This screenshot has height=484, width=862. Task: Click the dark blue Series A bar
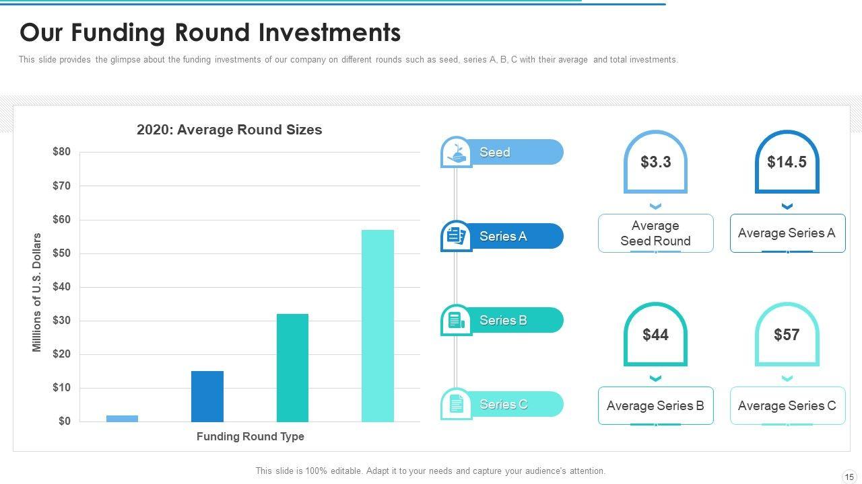pyautogui.click(x=207, y=397)
